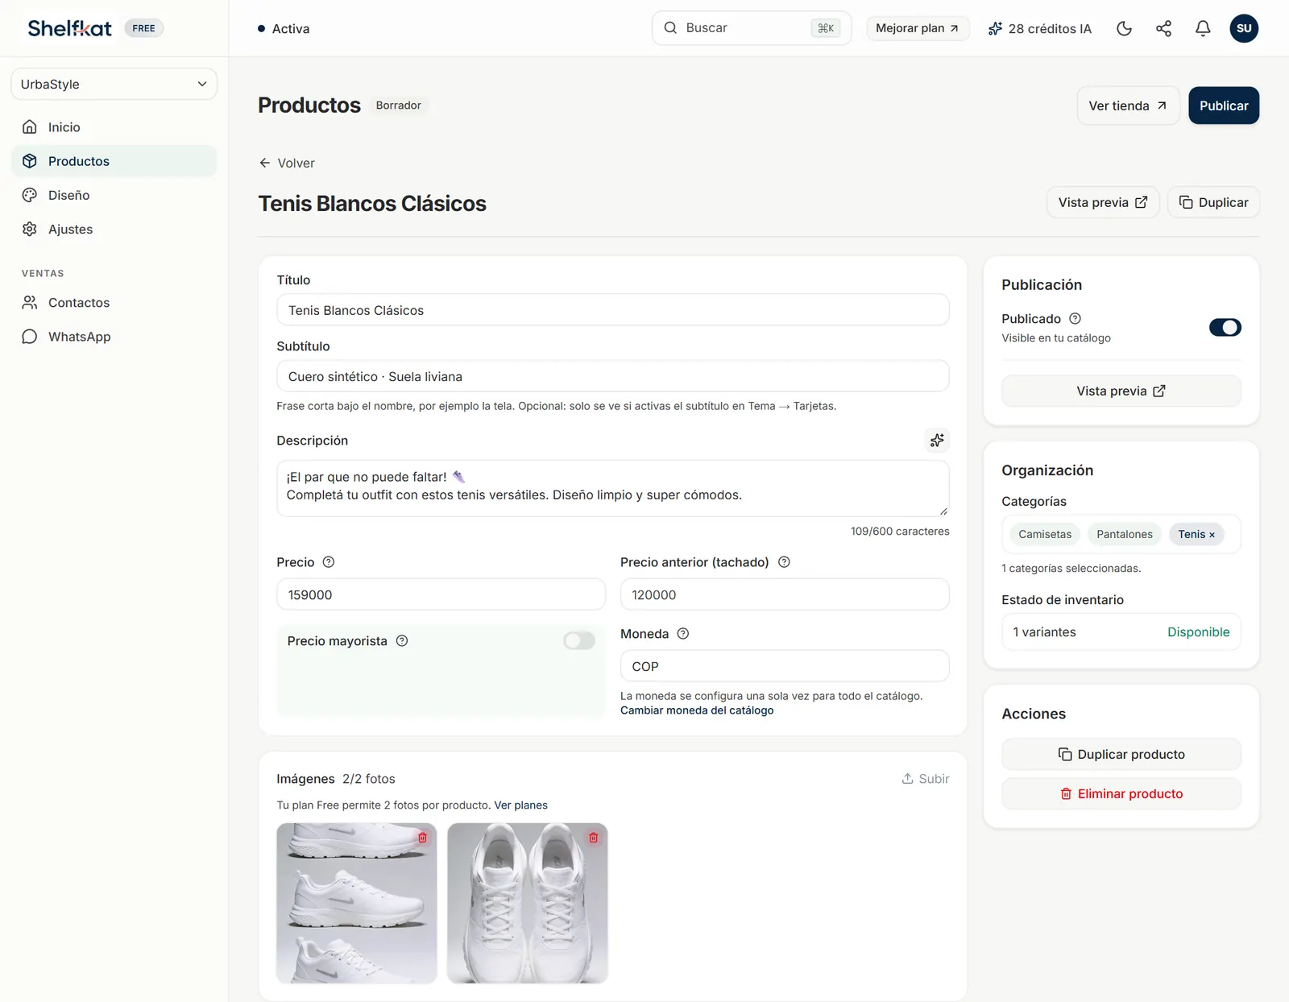Open Productos in the sidebar
The width and height of the screenshot is (1289, 1002).
pyautogui.click(x=114, y=161)
